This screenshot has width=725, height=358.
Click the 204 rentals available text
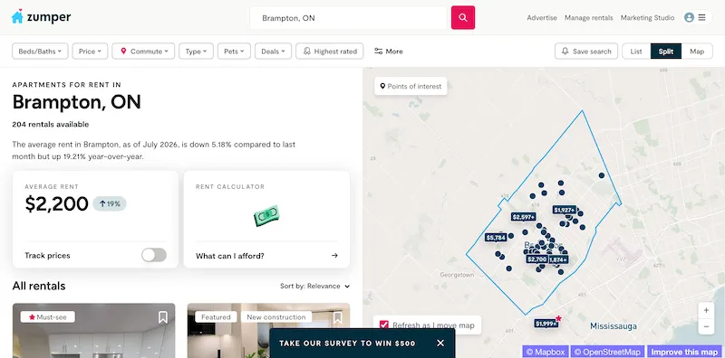pos(51,124)
